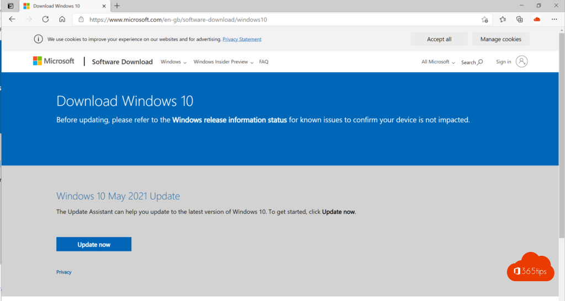Add page to favorites star icon
The width and height of the screenshot is (565, 301).
[484, 19]
